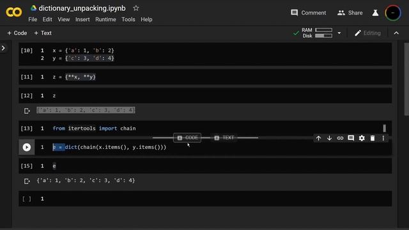Open the Comment panel
The image size is (409, 230).
click(308, 13)
